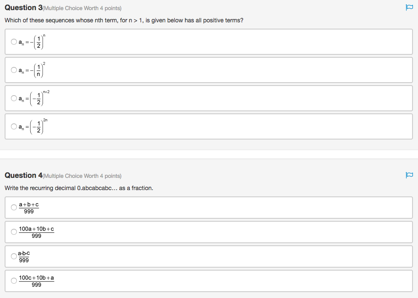418x298 pixels.
Task: Choose radio button for (a+b+c)/999
Action: [x=14, y=207]
